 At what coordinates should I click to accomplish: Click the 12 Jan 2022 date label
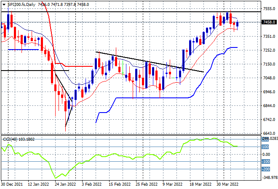tap(38, 184)
